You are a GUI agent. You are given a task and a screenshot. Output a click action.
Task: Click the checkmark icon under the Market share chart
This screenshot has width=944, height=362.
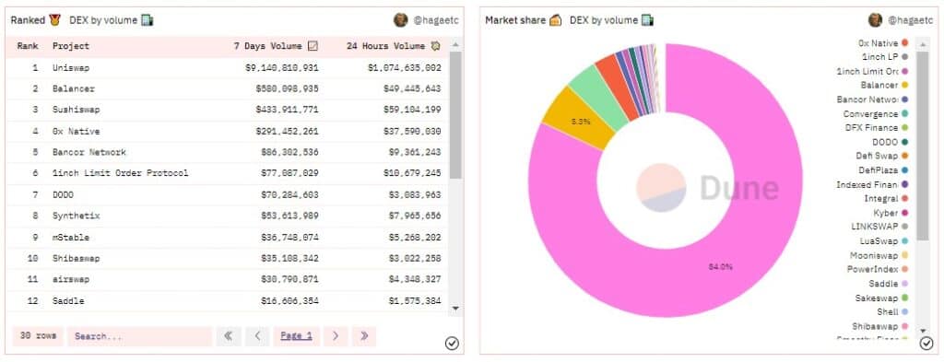point(926,344)
